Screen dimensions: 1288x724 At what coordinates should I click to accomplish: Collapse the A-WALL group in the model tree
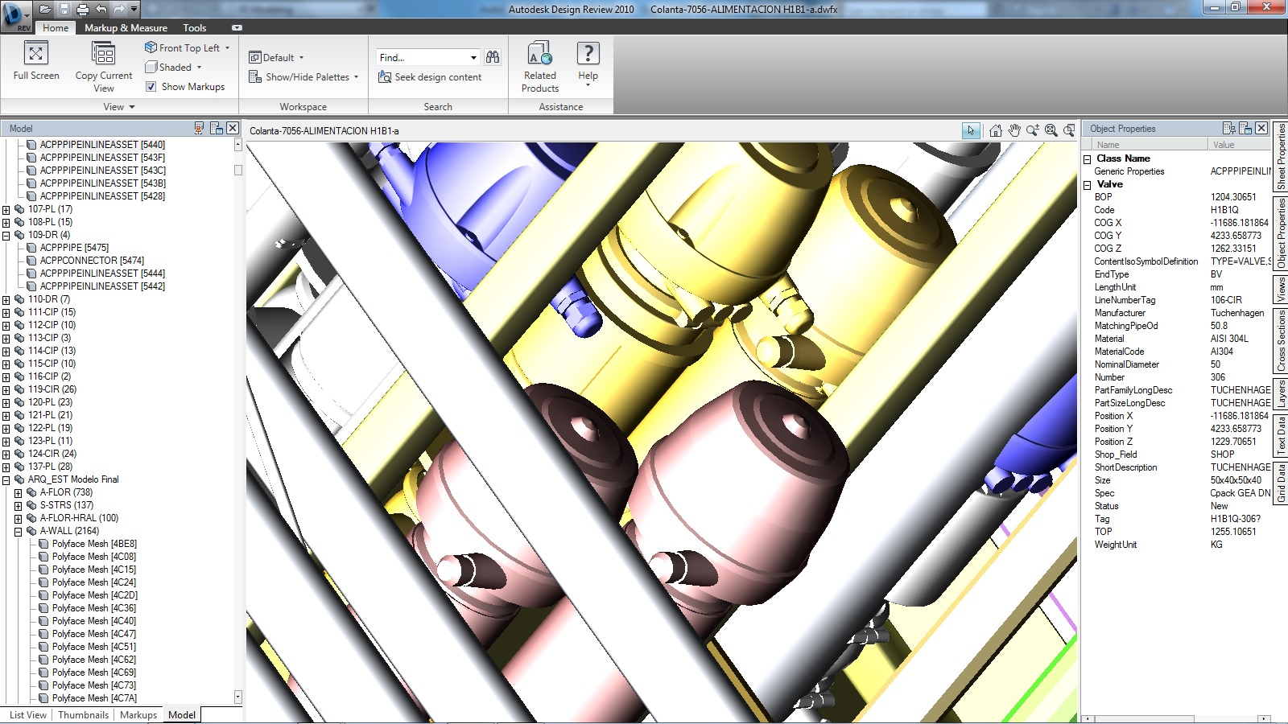click(18, 531)
